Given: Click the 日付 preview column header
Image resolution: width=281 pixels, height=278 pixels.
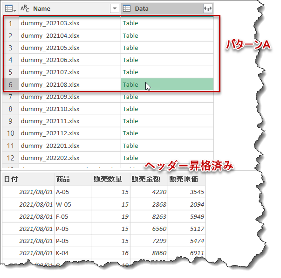Looking at the screenshot, I should pyautogui.click(x=28, y=179).
